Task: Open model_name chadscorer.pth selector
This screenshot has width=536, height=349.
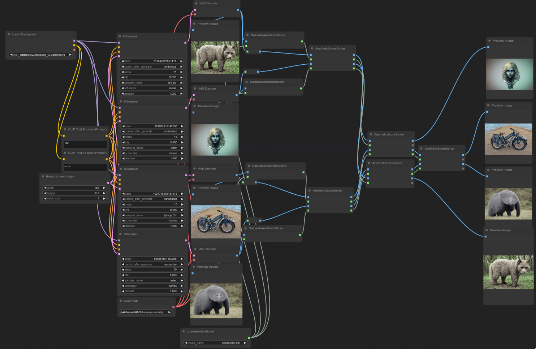Action: click(215, 343)
